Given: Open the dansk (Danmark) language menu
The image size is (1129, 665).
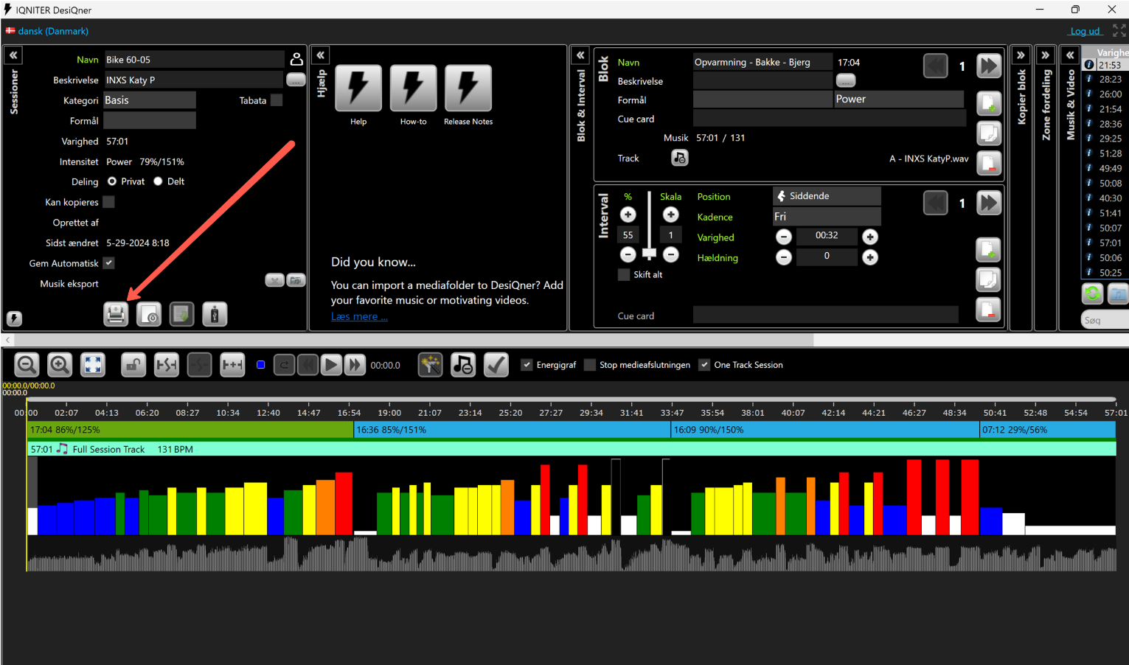Looking at the screenshot, I should pos(52,31).
